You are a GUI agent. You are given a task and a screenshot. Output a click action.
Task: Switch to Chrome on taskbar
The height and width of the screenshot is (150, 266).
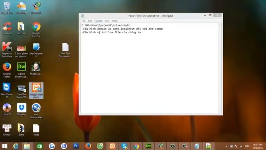click(136, 146)
